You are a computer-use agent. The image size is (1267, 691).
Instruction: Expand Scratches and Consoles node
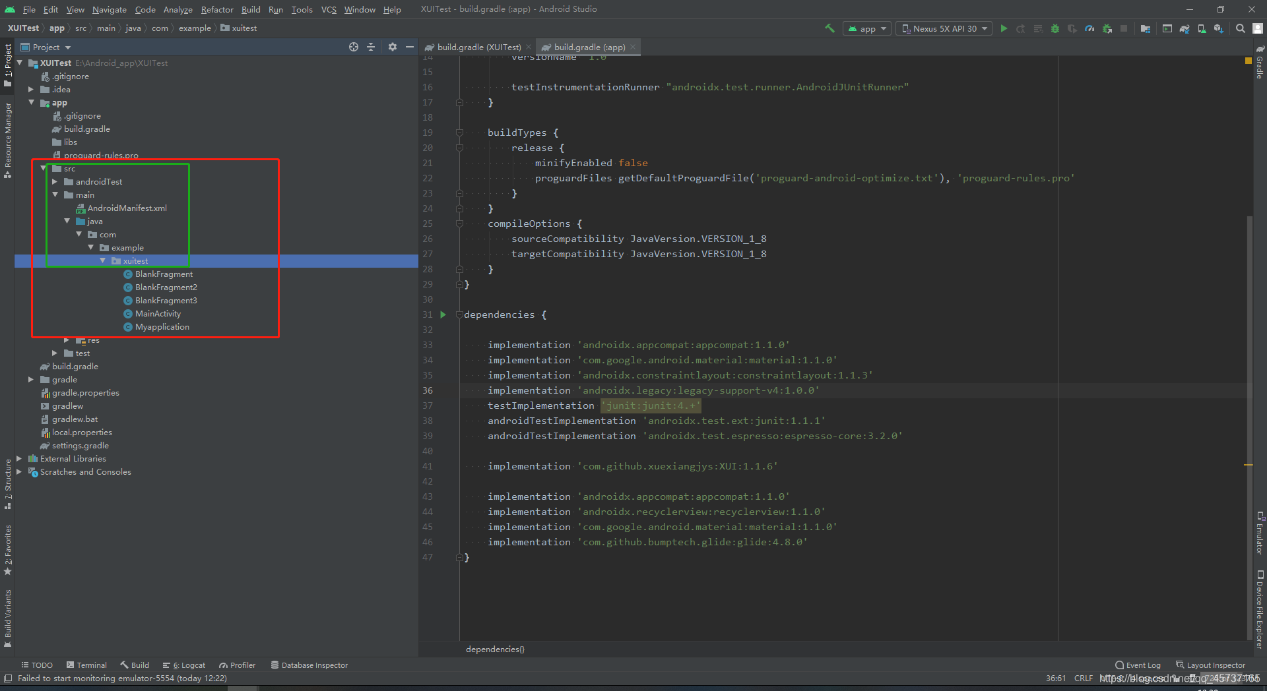[x=19, y=471]
